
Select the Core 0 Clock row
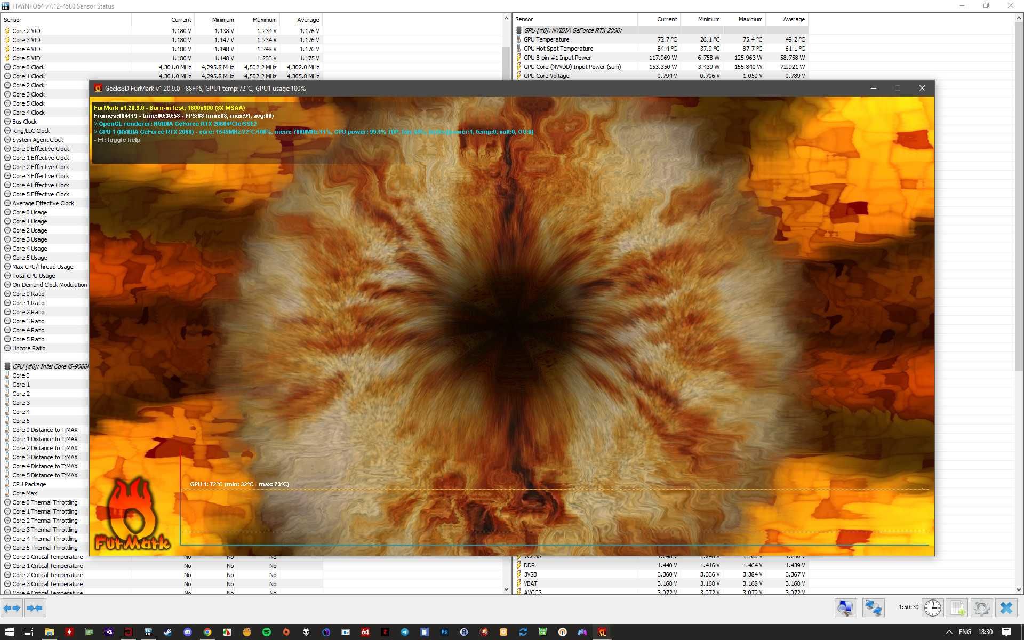point(162,67)
